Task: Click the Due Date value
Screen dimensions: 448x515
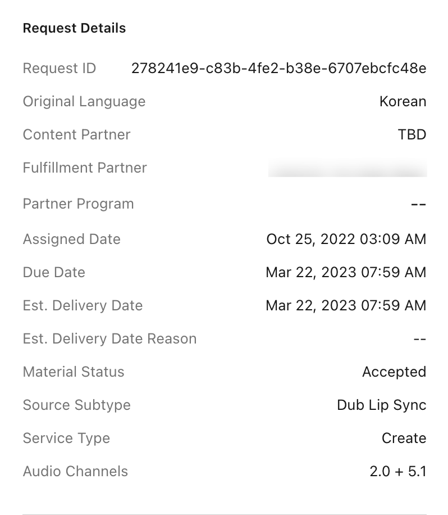Action: [x=346, y=272]
